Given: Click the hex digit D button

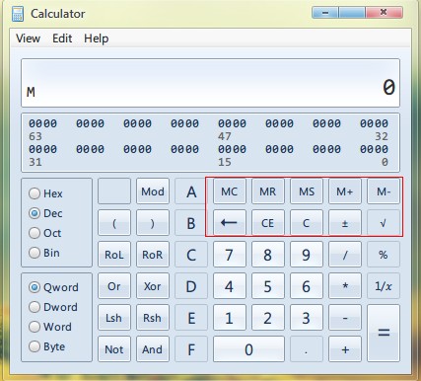Looking at the screenshot, I should 191,286.
